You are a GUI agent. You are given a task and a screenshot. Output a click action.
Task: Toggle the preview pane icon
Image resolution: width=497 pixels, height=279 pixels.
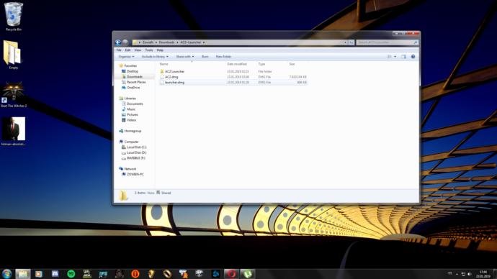click(x=403, y=57)
